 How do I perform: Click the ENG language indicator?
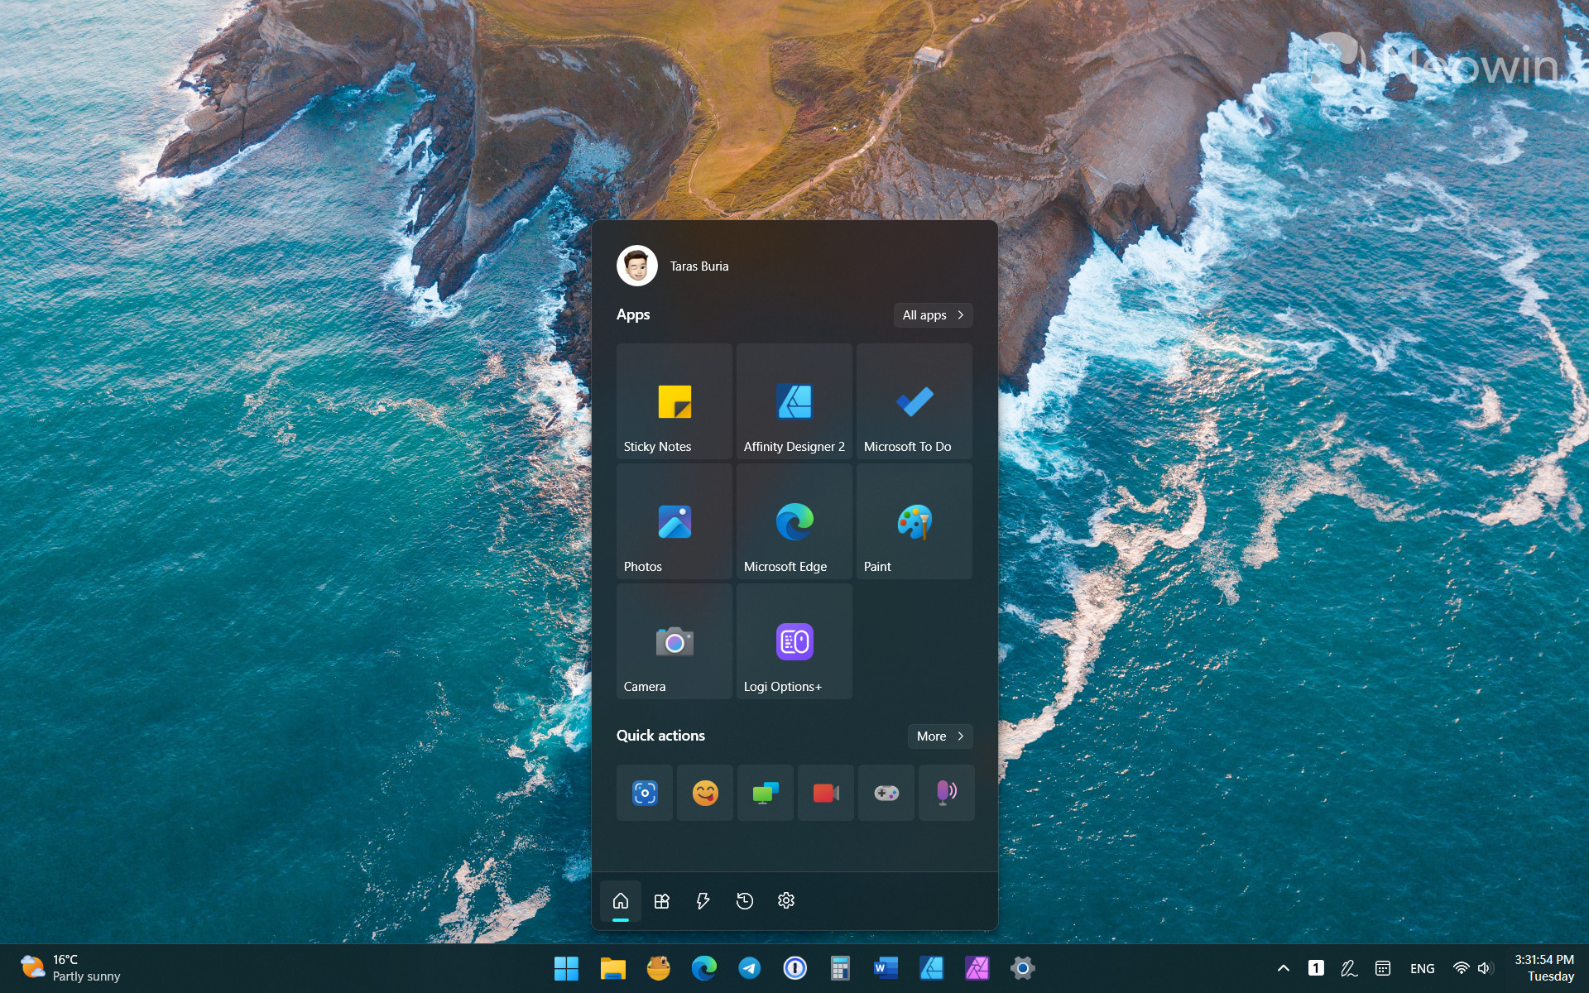coord(1422,968)
